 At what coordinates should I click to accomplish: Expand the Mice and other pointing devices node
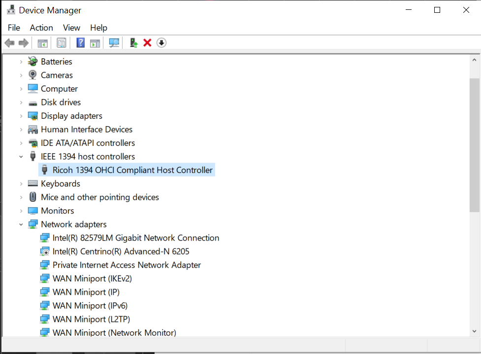tap(21, 197)
